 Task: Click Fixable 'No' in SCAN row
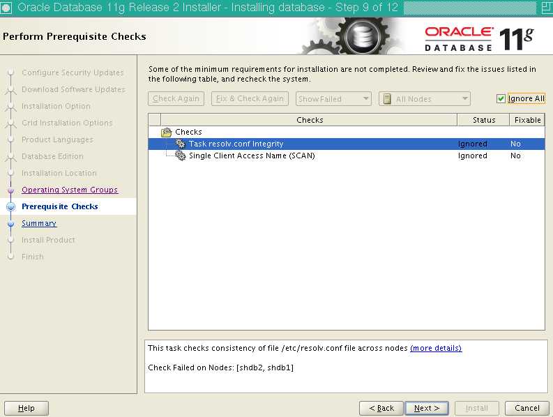coord(515,156)
